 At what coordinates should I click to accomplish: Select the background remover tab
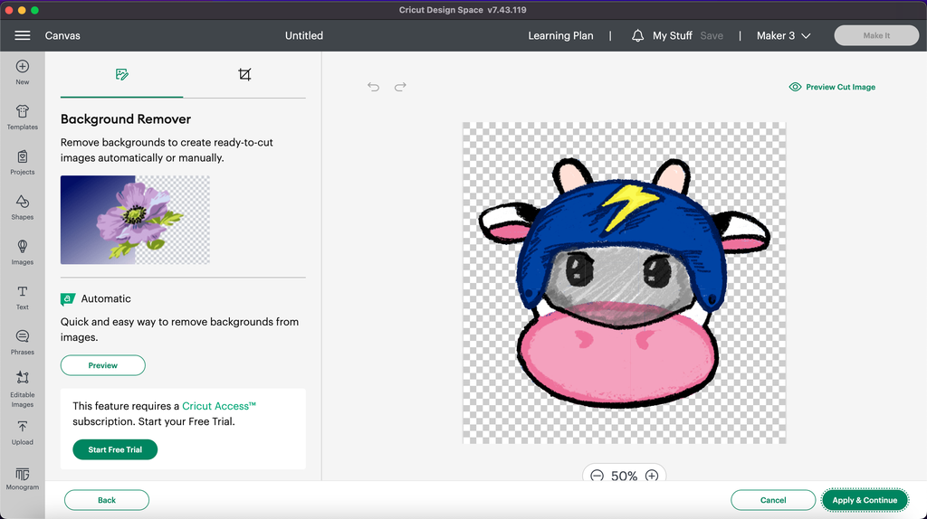click(122, 74)
